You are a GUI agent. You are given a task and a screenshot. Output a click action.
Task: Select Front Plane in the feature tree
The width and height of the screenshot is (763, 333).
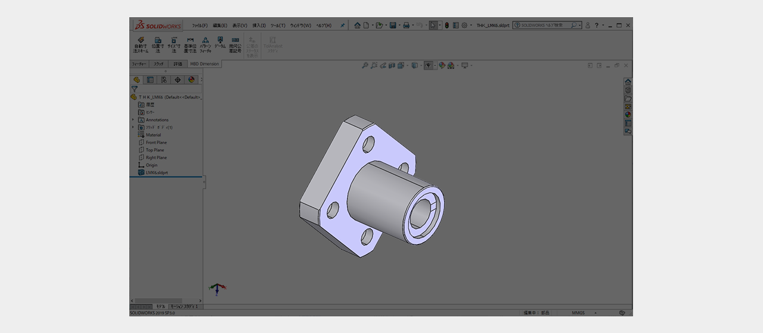coord(156,143)
